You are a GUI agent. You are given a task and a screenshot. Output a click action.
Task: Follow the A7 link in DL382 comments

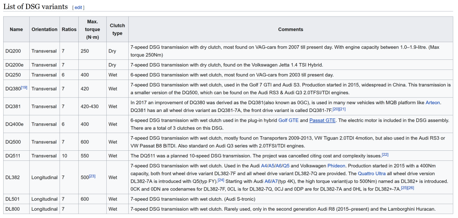click(274, 181)
